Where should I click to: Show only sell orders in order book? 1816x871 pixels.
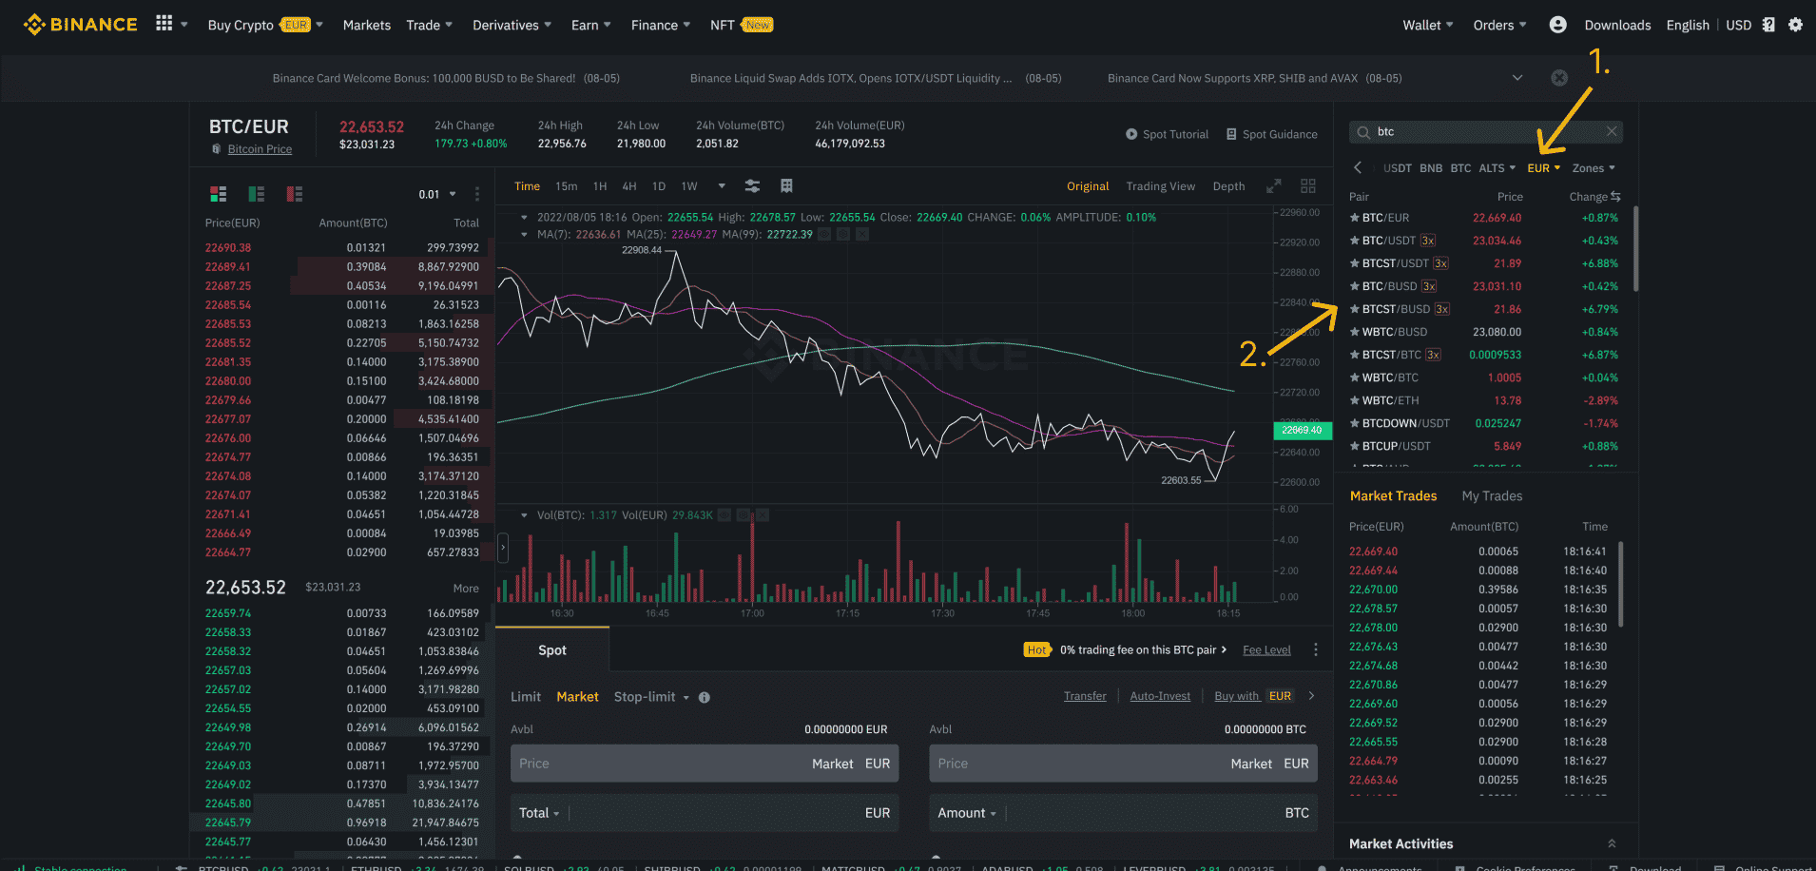[x=295, y=194]
